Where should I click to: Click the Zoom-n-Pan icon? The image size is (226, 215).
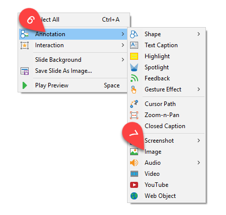134,115
